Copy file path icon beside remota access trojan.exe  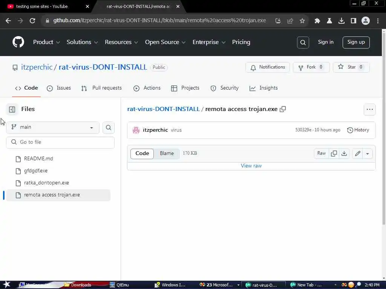[x=283, y=109]
